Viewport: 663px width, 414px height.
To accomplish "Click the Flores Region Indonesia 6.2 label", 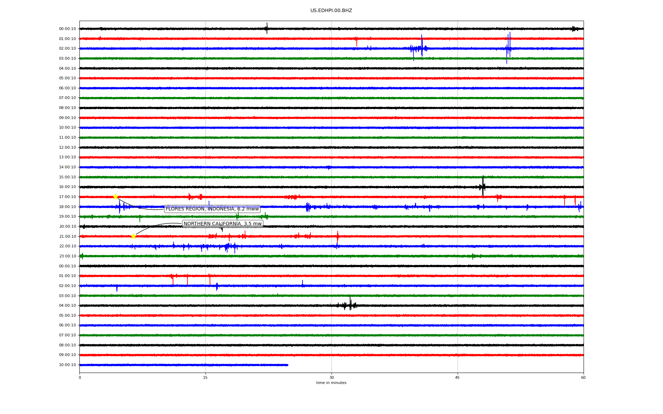I will 212,209.
